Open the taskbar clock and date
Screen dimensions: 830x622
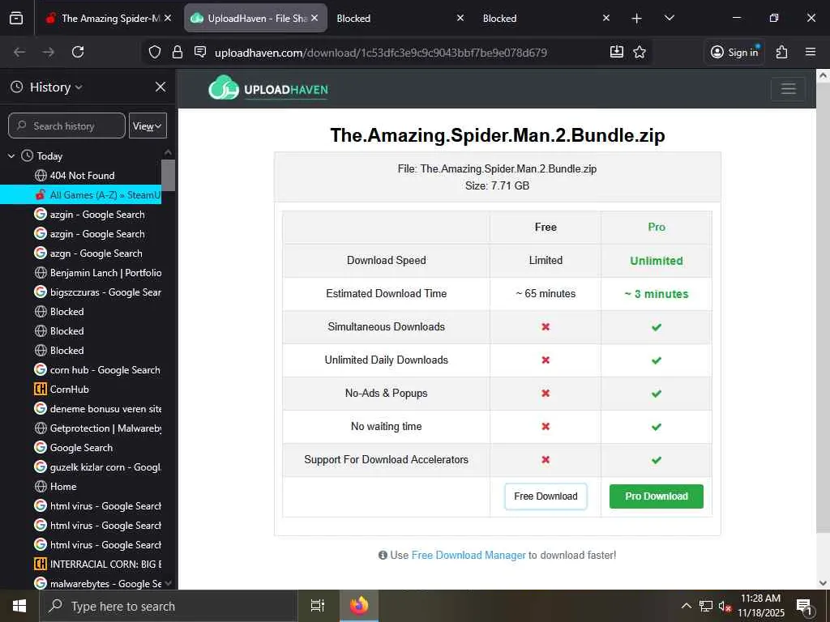tap(760, 606)
